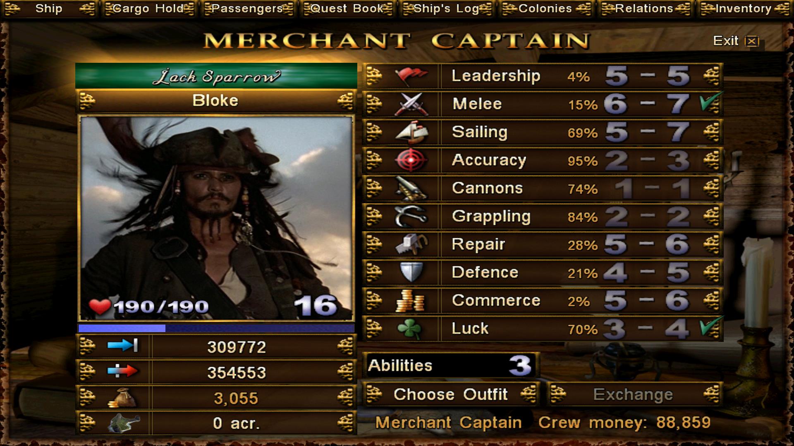Toggle the Melee green checkmark
This screenshot has width=794, height=446.
click(x=710, y=103)
